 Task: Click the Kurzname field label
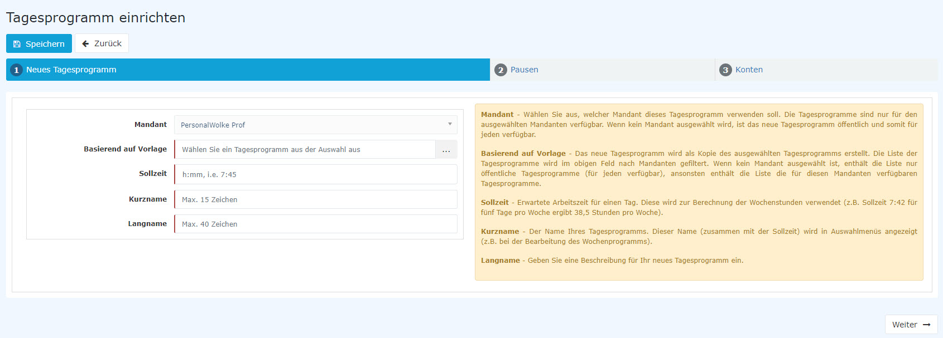[147, 199]
